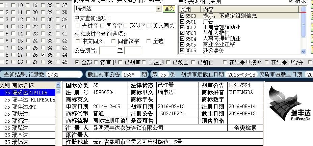
Task: Tick class 10 checkbox
Action: 14,5
